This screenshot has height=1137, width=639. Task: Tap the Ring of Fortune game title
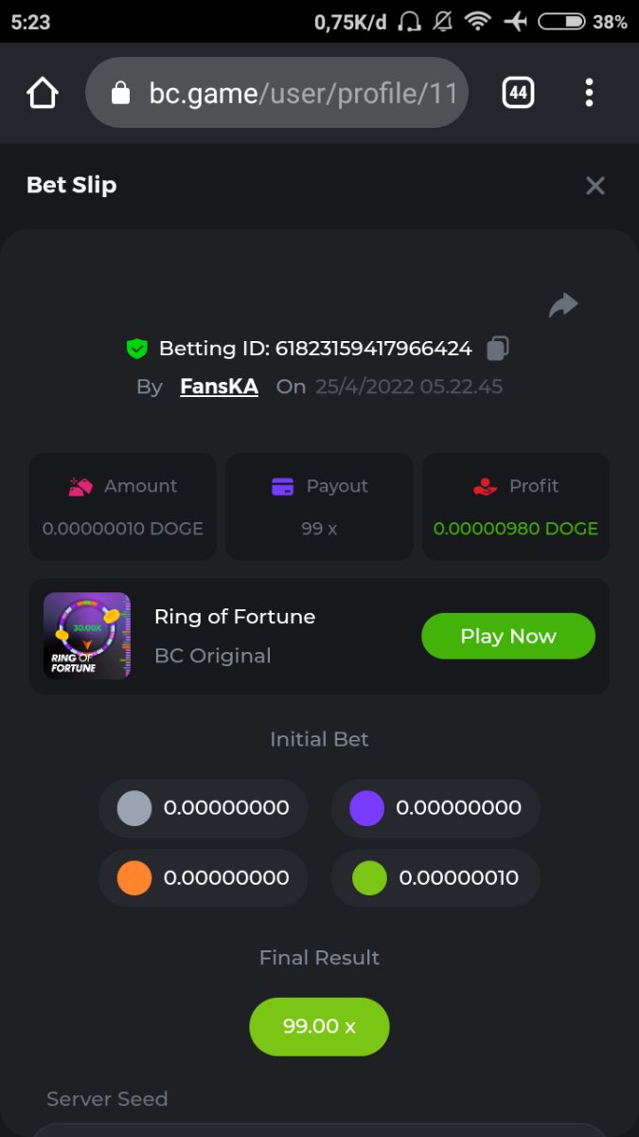pos(235,617)
